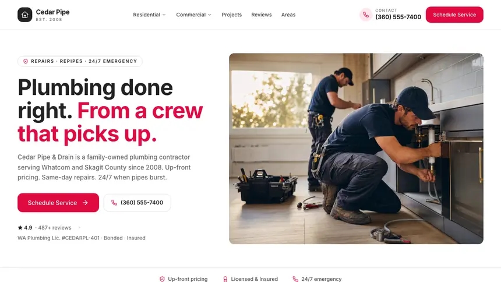Open the Reviews nav link
This screenshot has height=282, width=501.
pos(261,15)
